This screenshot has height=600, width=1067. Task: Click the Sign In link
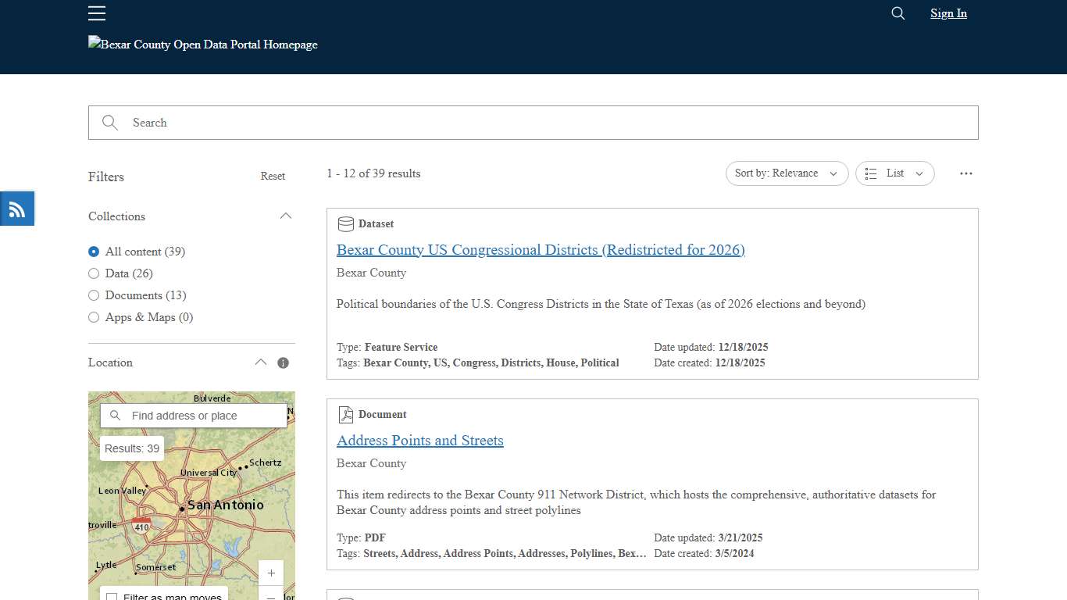click(x=947, y=13)
